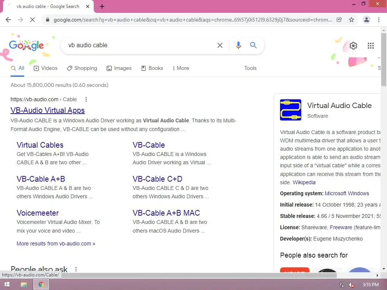Switch to the Videos tab

coord(45,68)
